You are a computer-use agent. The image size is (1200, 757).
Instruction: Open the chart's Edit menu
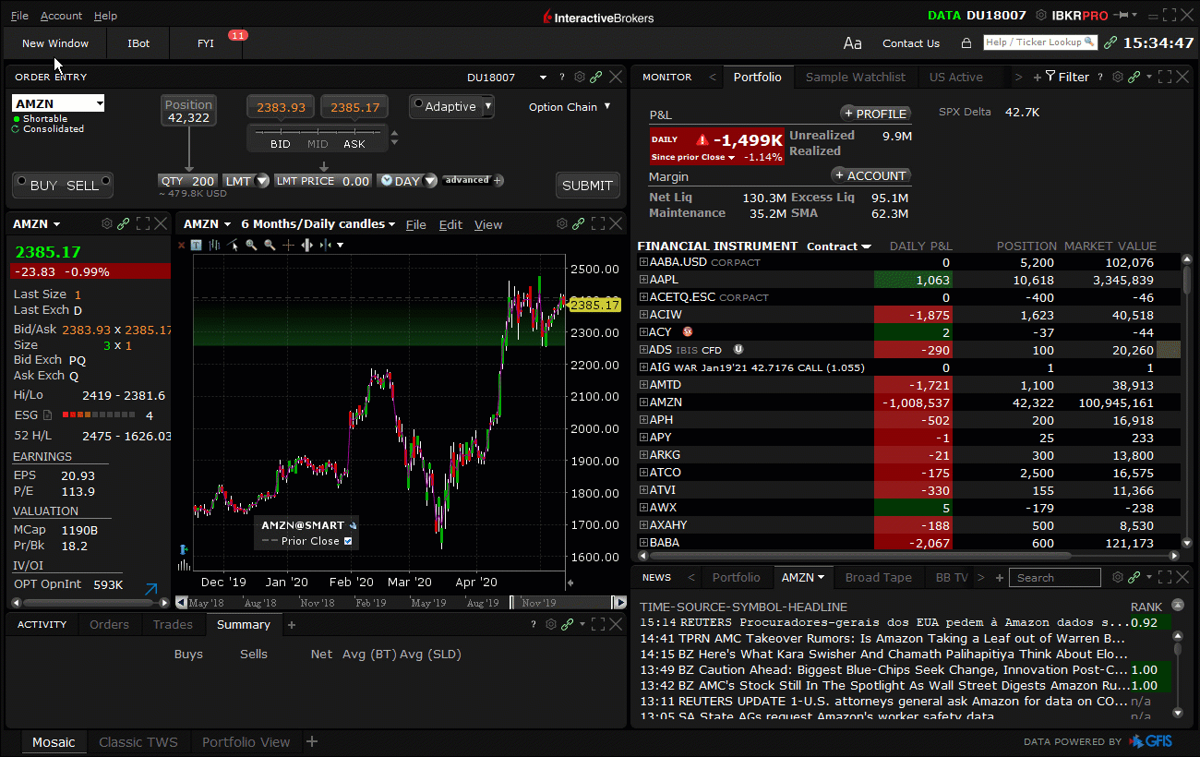[x=450, y=224]
